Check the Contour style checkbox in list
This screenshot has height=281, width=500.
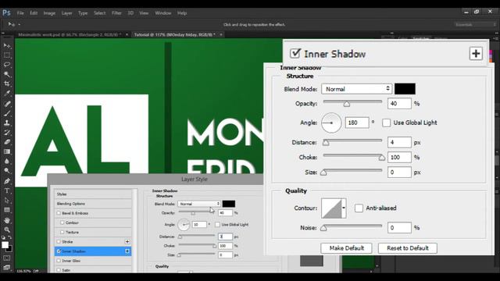point(62,222)
